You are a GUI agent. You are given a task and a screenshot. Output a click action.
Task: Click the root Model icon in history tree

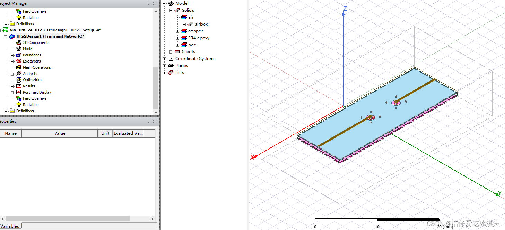(x=171, y=3)
